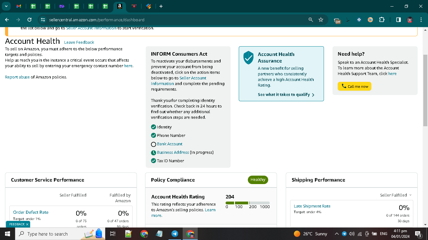Open the zoom magnifier in address bar
Image resolution: width=428 pixels, height=240 pixels.
click(311, 20)
